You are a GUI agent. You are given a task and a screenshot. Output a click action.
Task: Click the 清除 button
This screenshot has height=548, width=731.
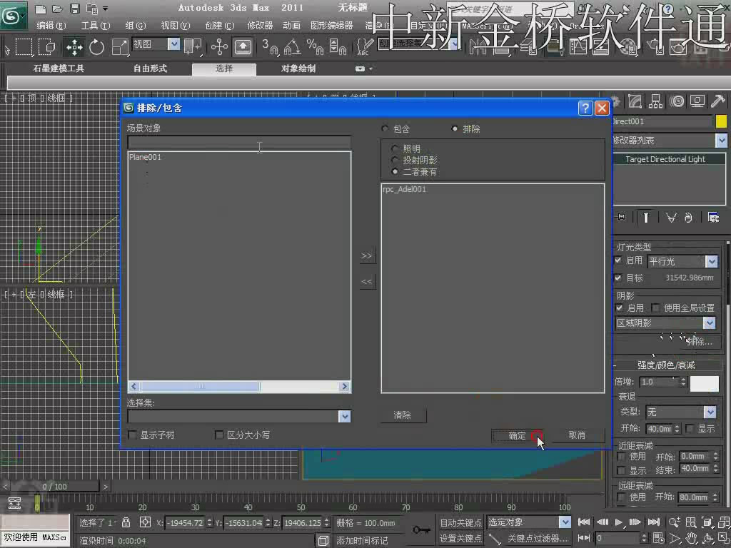point(403,415)
